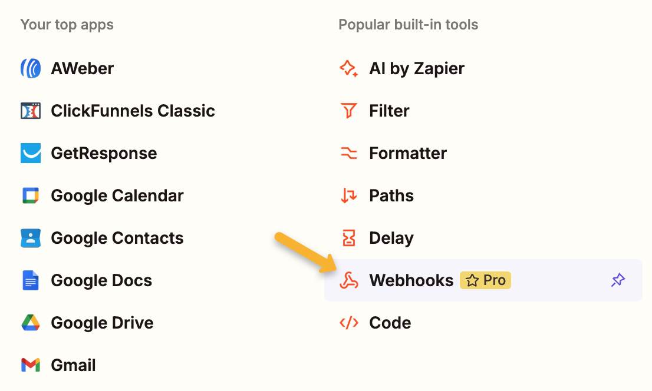652x391 pixels.
Task: Click the Google Calendar app name
Action: point(117,195)
